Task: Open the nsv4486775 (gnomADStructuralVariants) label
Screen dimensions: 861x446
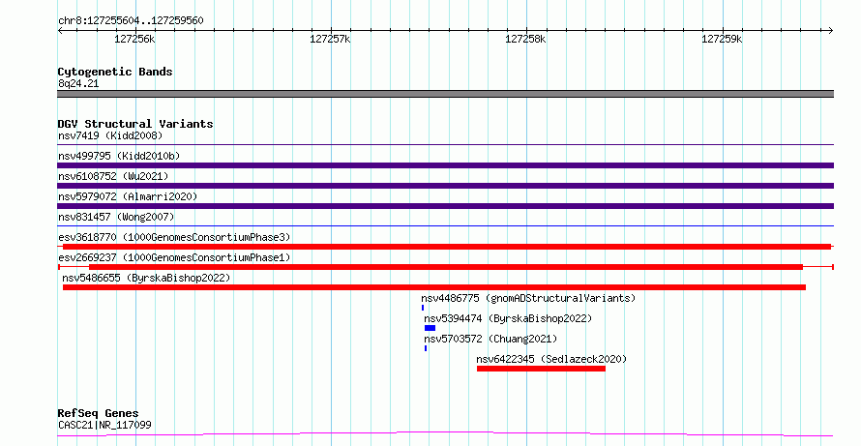Action: (528, 298)
